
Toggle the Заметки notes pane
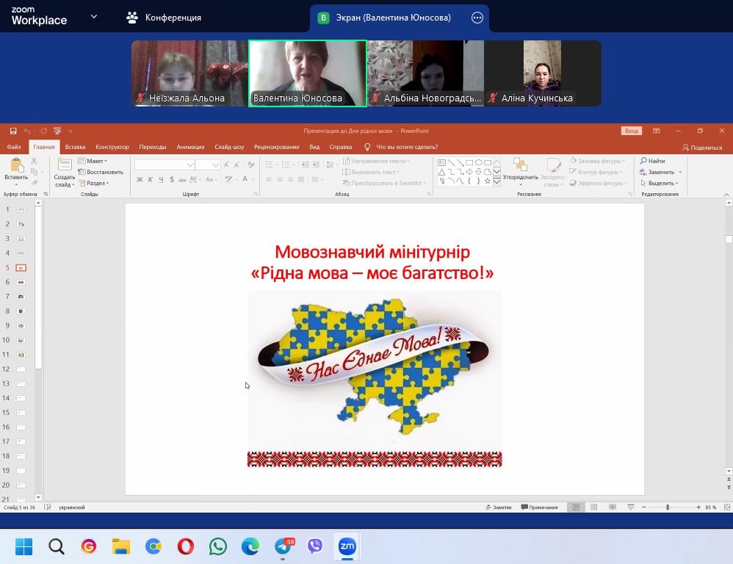tap(498, 507)
